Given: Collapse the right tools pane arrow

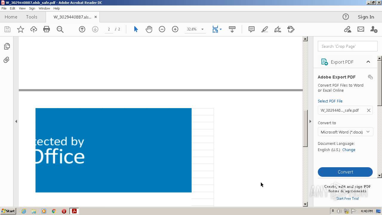Looking at the screenshot, I should click(310, 121).
